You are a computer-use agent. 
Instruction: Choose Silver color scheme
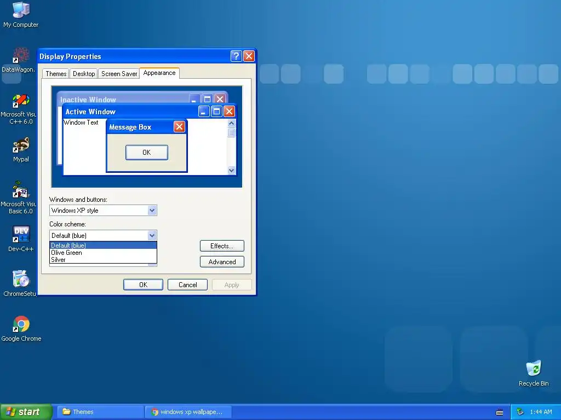[x=103, y=260]
